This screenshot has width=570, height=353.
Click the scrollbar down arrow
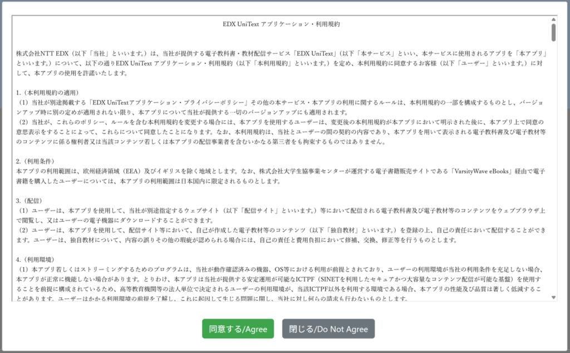click(x=553, y=298)
